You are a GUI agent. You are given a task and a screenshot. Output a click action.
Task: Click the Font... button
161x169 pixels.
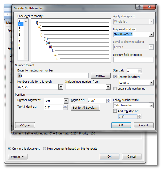101,76
